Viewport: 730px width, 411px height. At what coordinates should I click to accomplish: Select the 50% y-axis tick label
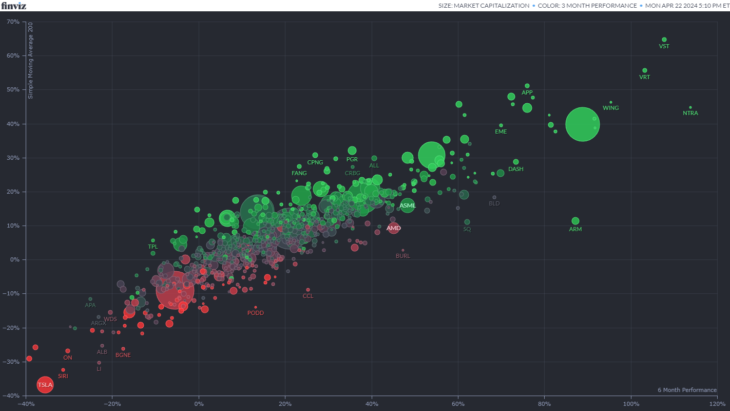coord(13,90)
